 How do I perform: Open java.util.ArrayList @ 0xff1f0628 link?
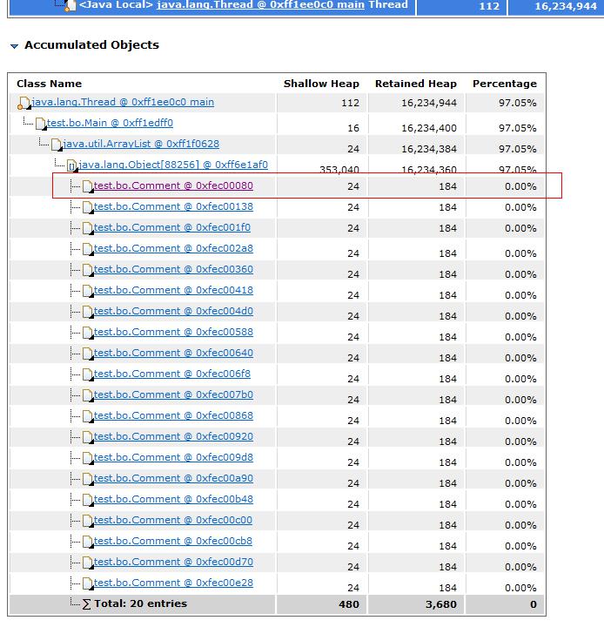click(x=141, y=144)
